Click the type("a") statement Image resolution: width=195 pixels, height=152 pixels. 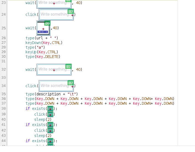pos(35,47)
